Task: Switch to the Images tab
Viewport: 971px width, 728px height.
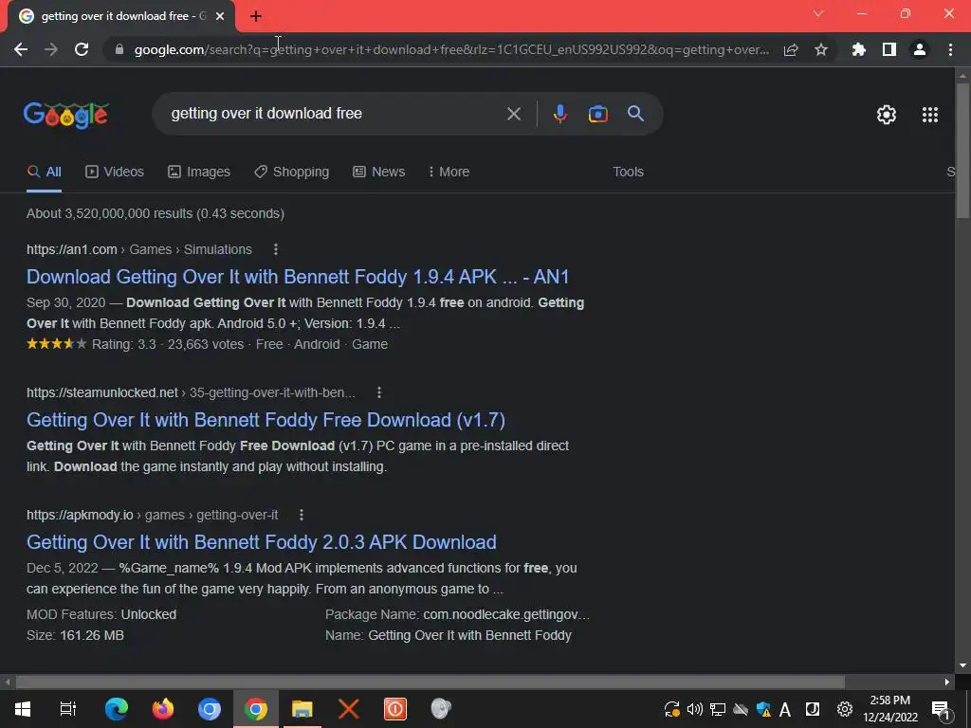Action: [x=199, y=173]
